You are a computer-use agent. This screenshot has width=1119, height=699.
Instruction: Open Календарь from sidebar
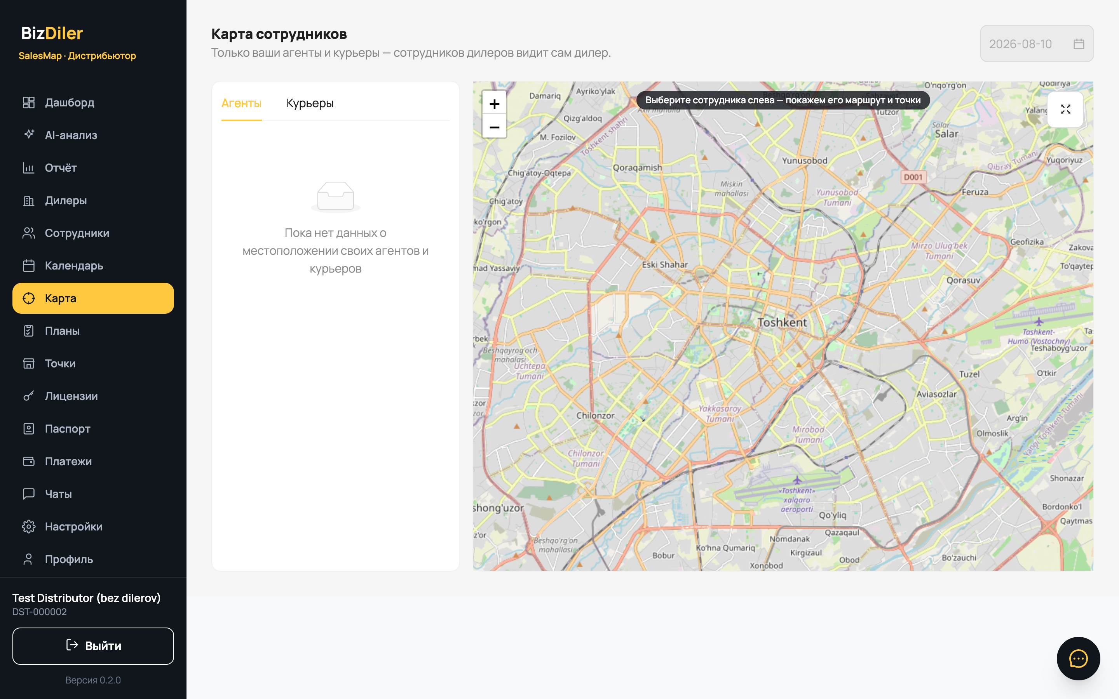(93, 266)
